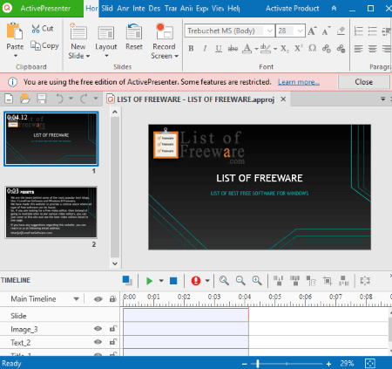The width and height of the screenshot is (392, 369).
Task: Cut the selected object
Action: click(x=43, y=29)
